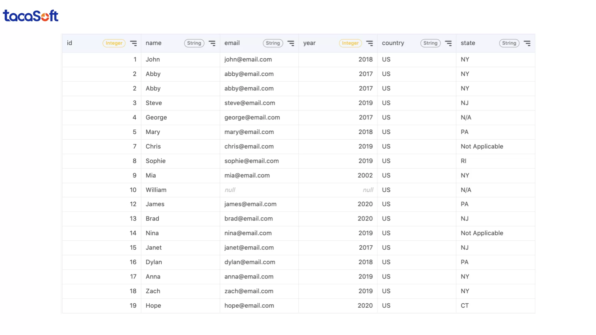This screenshot has height=335, width=596.
Task: Select the cell dylan@email.com
Action: click(x=259, y=262)
